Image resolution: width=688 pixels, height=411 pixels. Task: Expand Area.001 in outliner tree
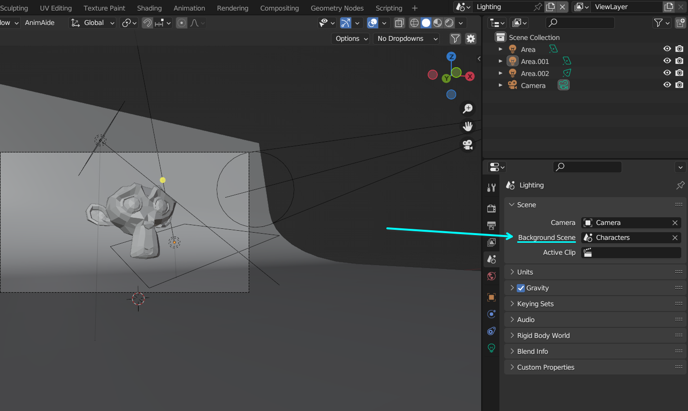[x=500, y=61]
